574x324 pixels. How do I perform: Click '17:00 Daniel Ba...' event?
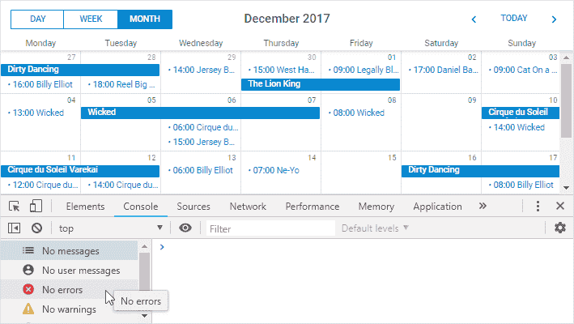click(444, 70)
